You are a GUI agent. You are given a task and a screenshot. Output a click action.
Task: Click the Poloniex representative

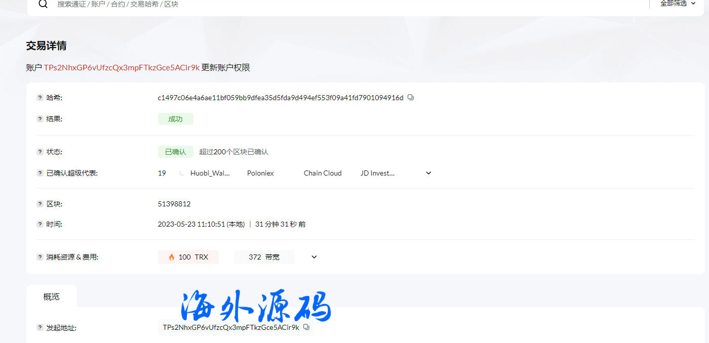click(x=260, y=173)
